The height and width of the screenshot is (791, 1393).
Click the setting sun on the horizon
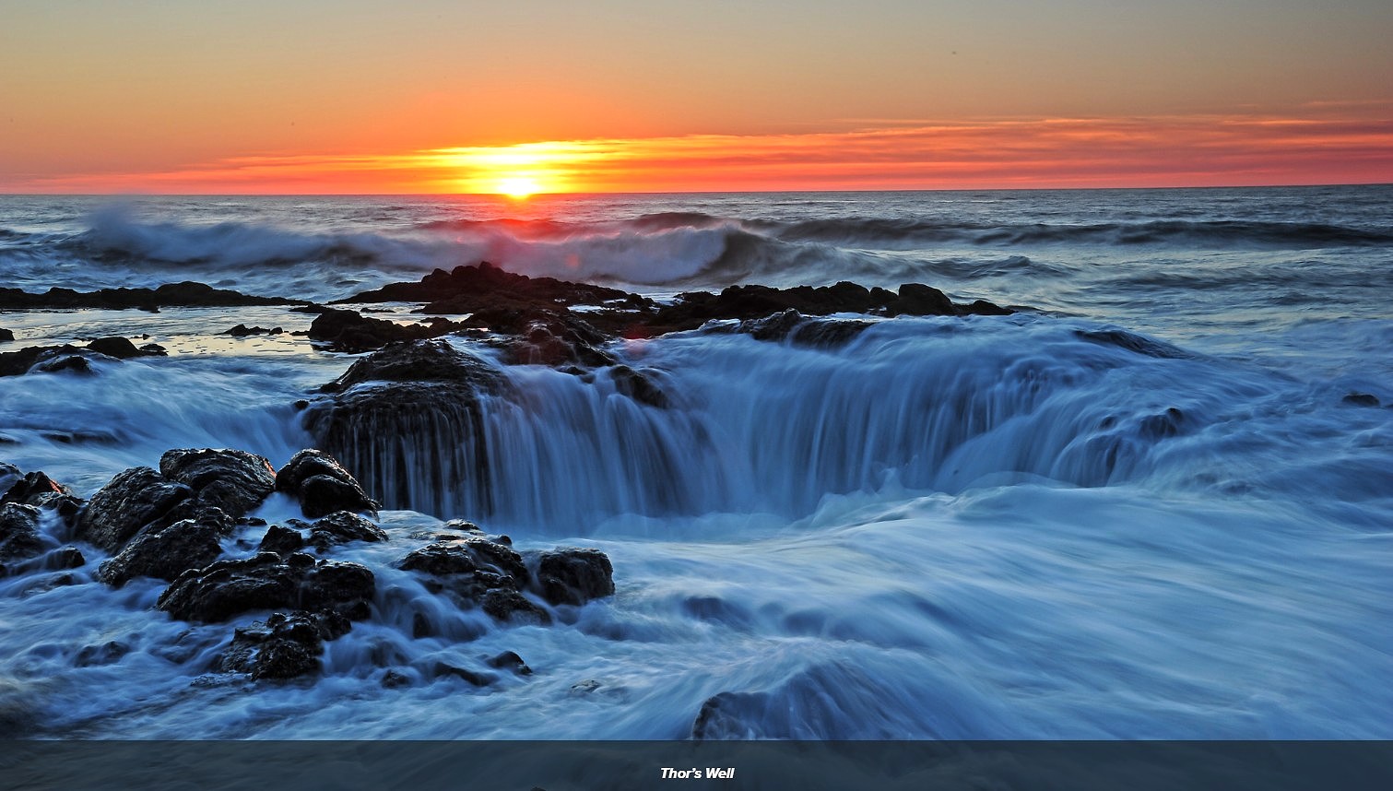[x=518, y=186]
